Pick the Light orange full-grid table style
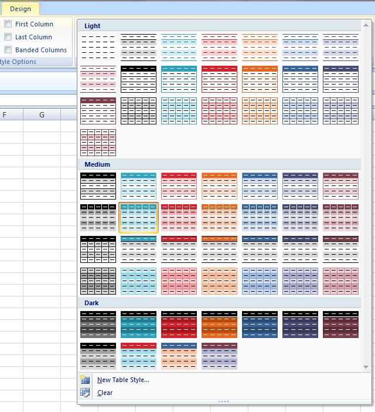The width and height of the screenshot is (375, 412). pyautogui.click(x=260, y=111)
